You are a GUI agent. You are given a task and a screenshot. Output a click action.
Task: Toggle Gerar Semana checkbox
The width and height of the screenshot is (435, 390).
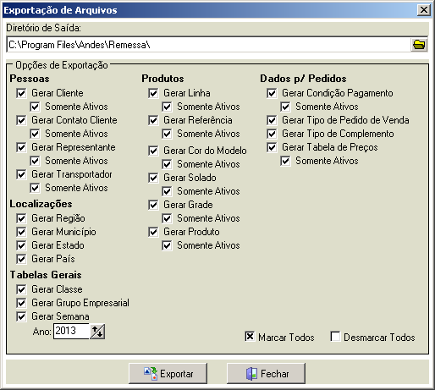tap(21, 316)
